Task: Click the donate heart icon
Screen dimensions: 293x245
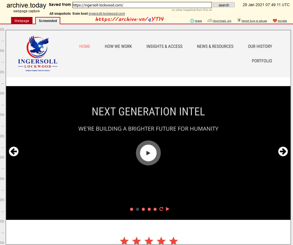Action: point(275,21)
